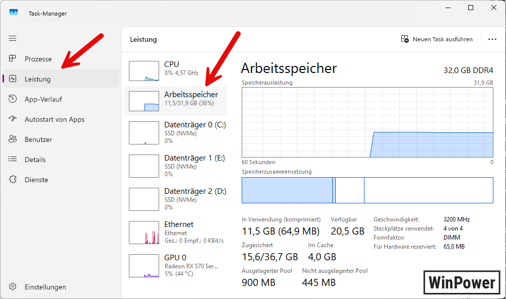506x299 pixels.
Task: Click Neuen Task ausführen label
Action: click(x=443, y=39)
